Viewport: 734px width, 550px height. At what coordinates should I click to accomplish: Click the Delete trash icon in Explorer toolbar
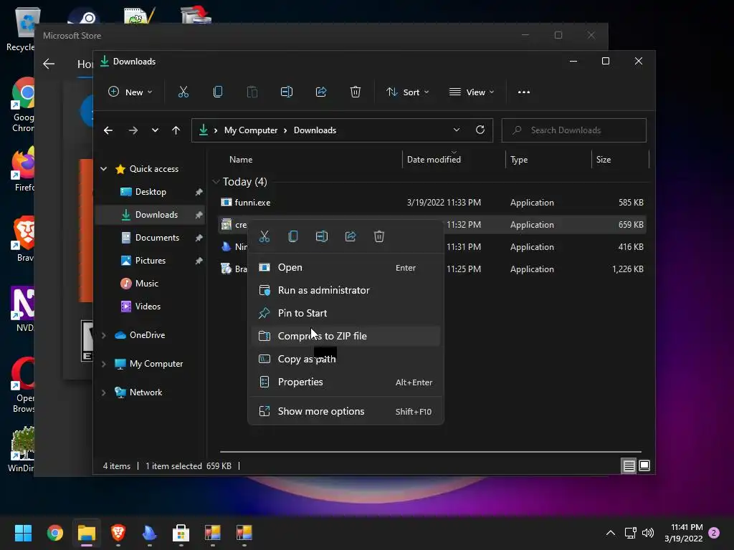tap(356, 92)
